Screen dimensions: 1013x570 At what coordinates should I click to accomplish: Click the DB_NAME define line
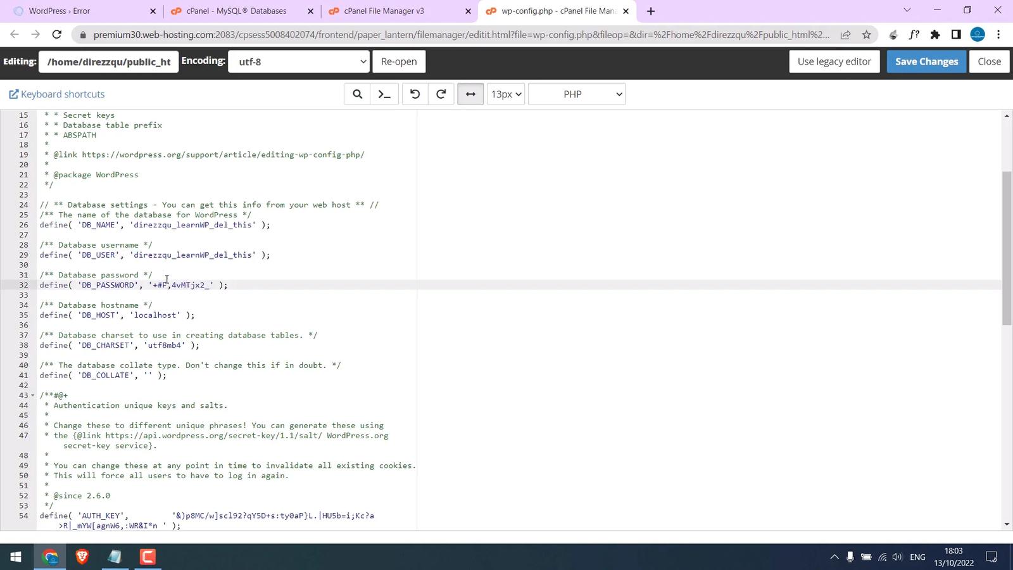point(154,225)
